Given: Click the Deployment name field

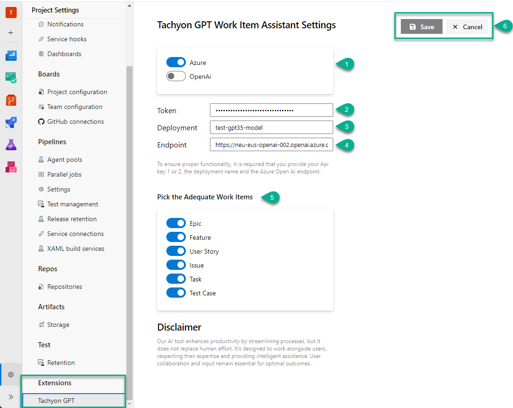Looking at the screenshot, I should (271, 127).
